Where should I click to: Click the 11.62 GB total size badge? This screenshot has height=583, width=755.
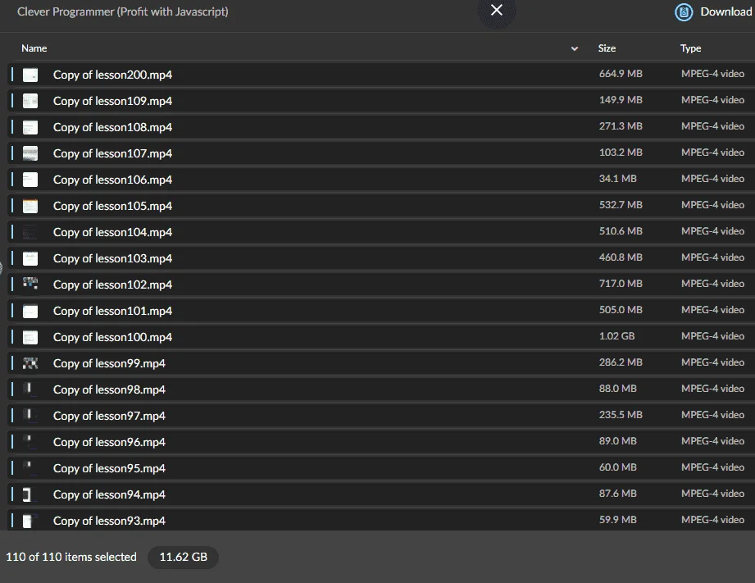point(183,557)
